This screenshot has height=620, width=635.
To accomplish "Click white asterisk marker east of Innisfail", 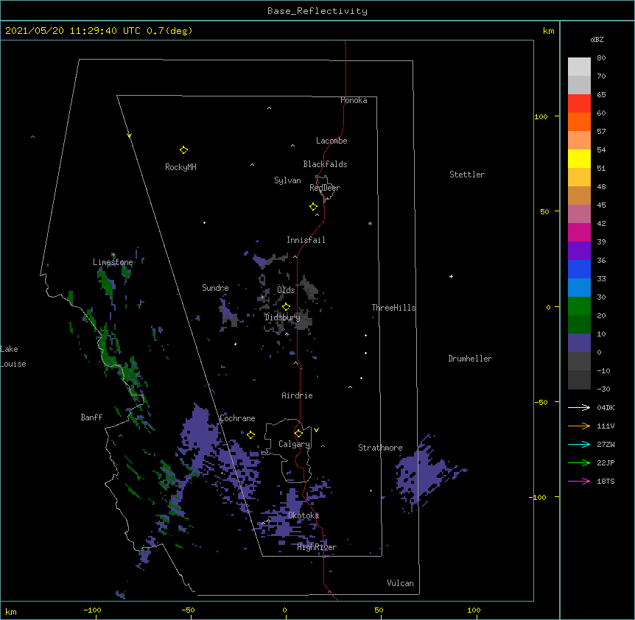I will click(x=370, y=223).
